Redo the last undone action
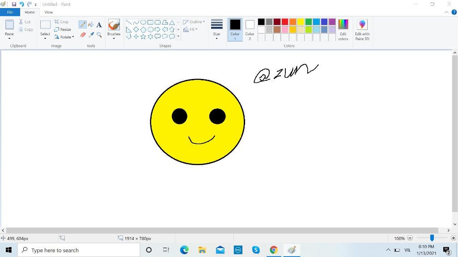The image size is (458, 257). tap(29, 4)
